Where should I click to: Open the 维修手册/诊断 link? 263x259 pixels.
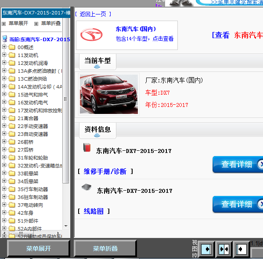105,172
